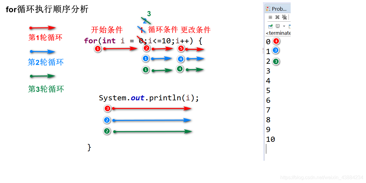Select console output line 4
The width and height of the screenshot is (366, 183).
[x=268, y=81]
